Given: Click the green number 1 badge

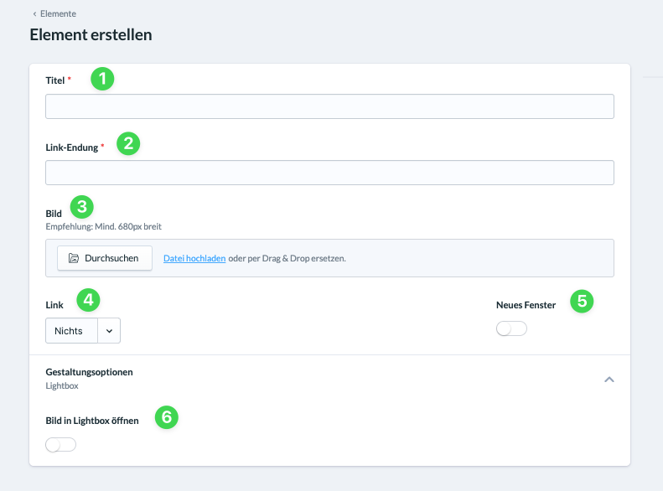Looking at the screenshot, I should [x=102, y=79].
